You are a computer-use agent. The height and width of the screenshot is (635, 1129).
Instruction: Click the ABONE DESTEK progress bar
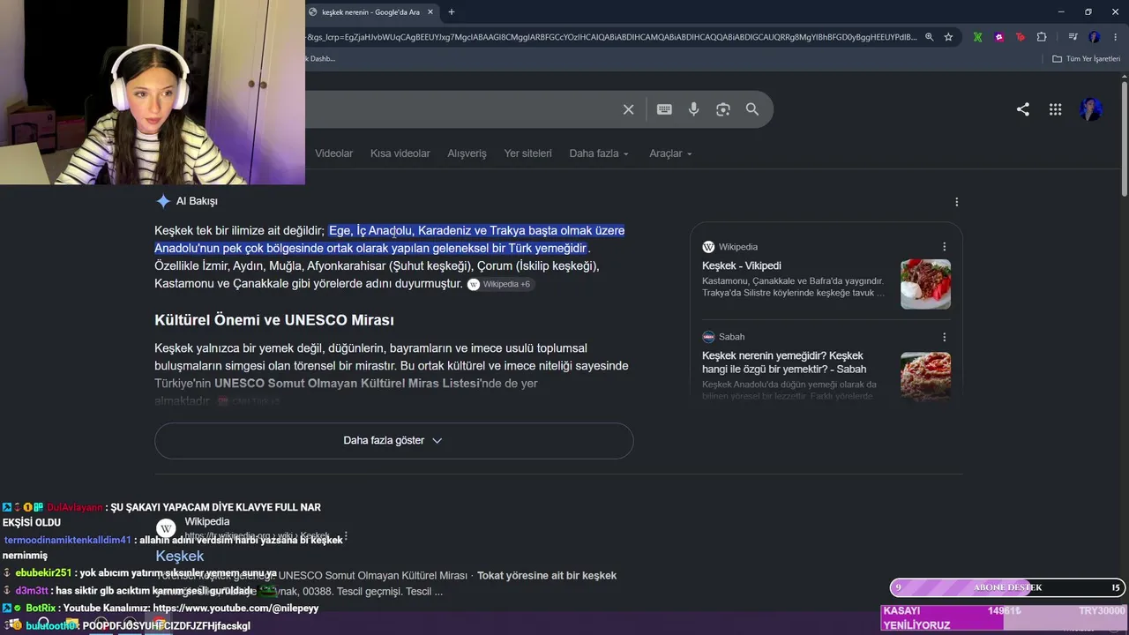coord(1008,587)
